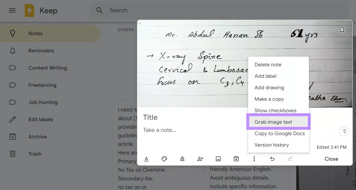Open the hamburger main menu
This screenshot has height=190, width=356.
coord(12,10)
